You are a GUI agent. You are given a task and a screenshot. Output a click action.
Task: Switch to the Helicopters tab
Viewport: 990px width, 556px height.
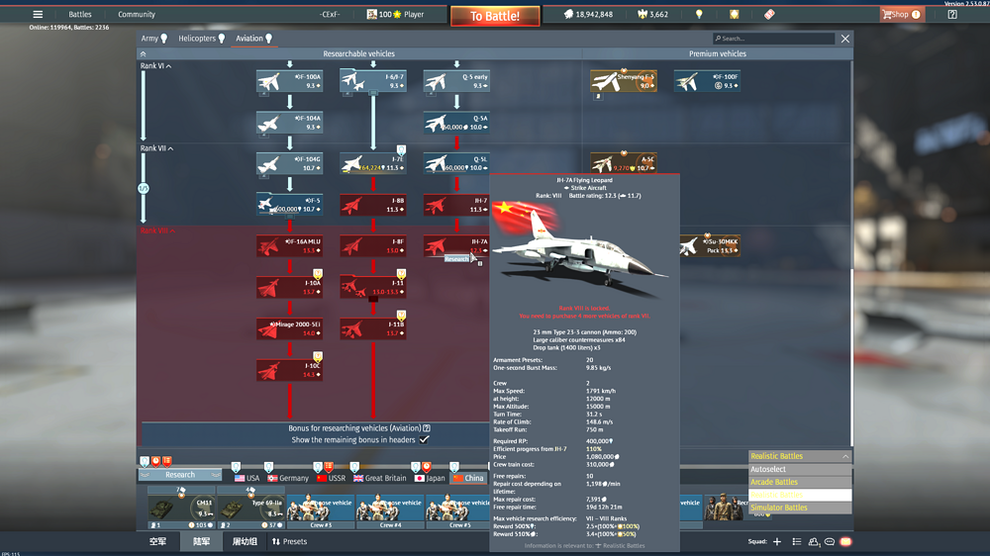tap(201, 39)
